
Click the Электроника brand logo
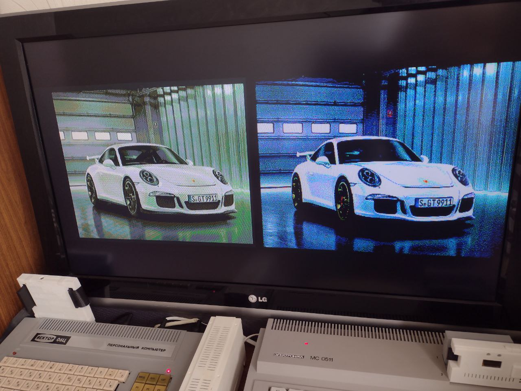[289, 357]
